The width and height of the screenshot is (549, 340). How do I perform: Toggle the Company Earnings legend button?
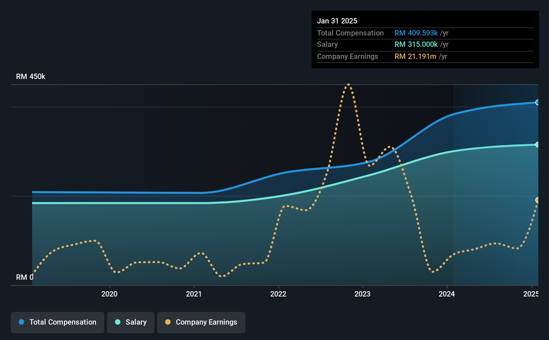(201, 322)
